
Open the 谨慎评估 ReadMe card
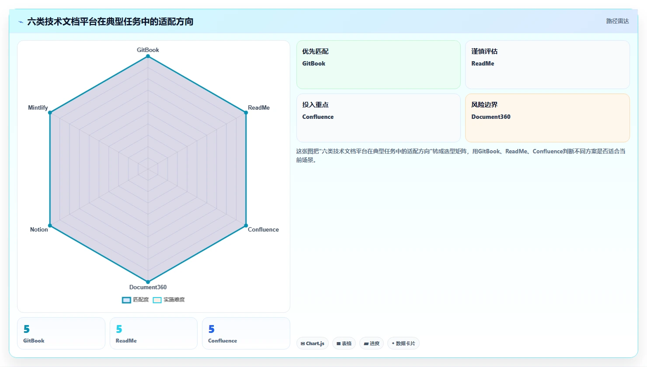click(547, 65)
